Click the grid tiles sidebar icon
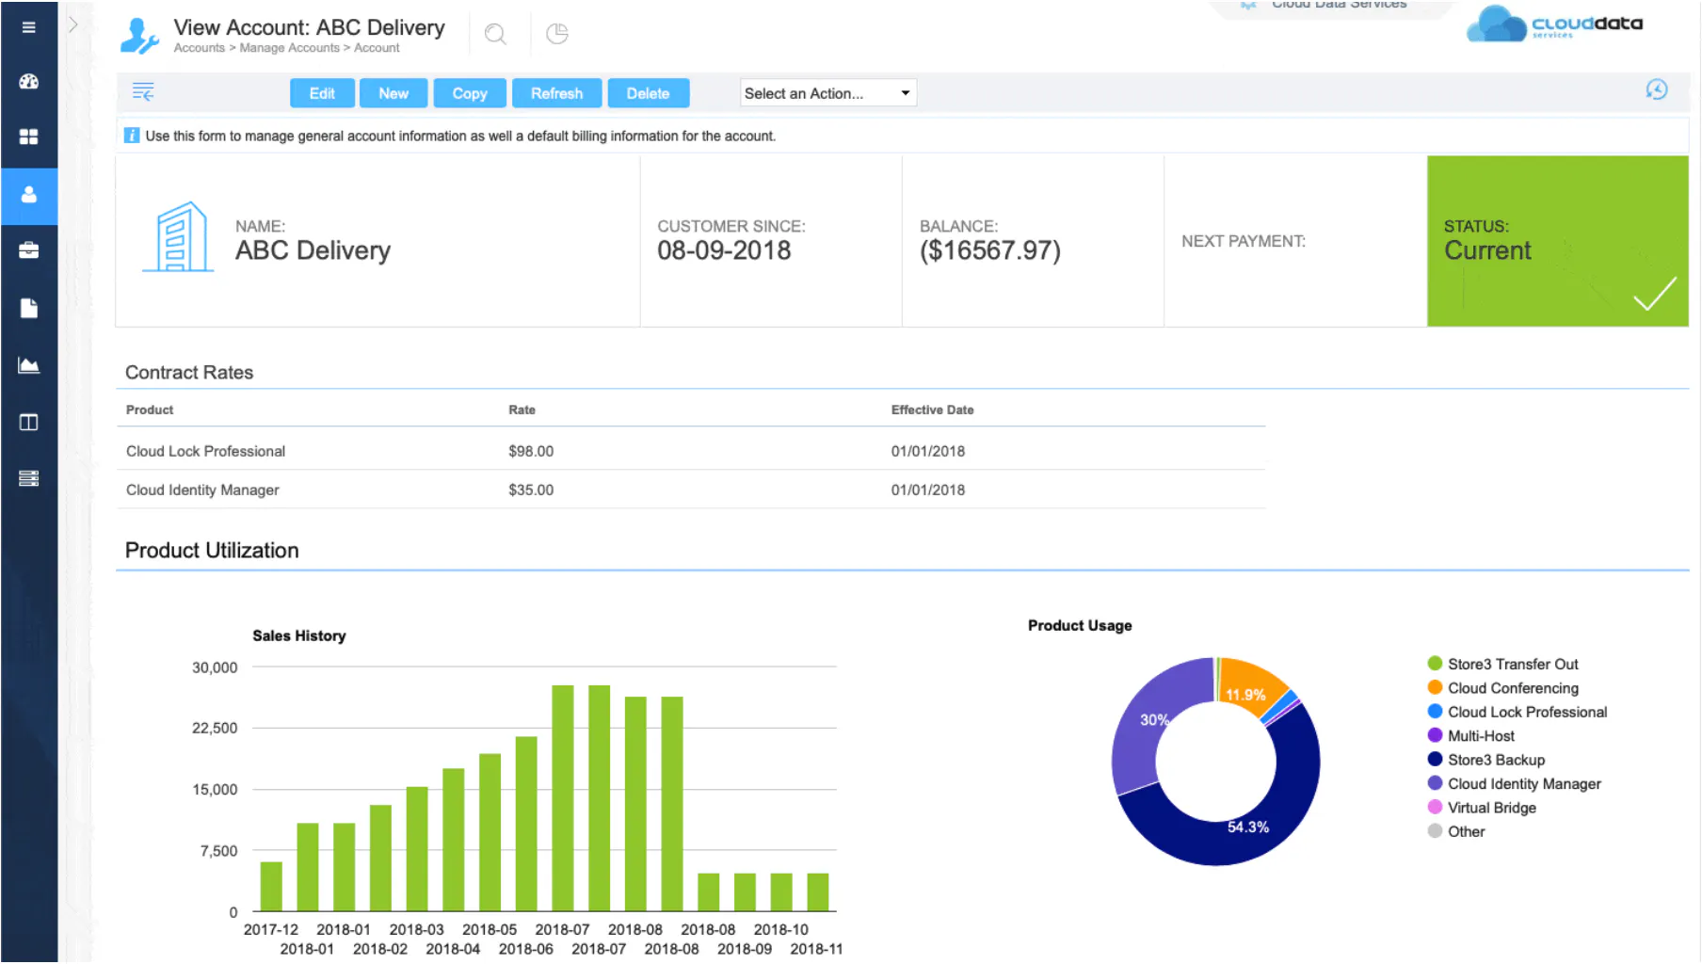Viewport: 1702px width, 964px height. click(28, 137)
